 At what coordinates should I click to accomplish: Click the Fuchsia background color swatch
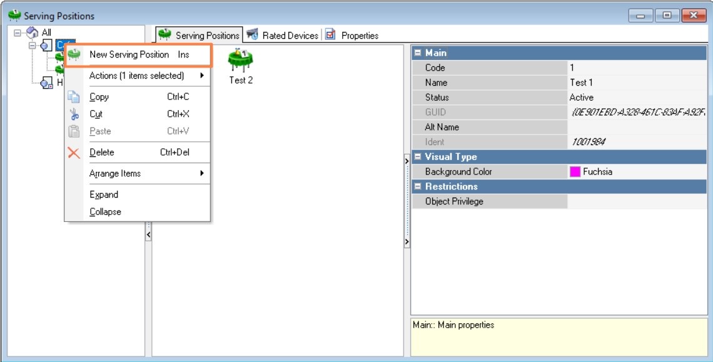pos(575,172)
